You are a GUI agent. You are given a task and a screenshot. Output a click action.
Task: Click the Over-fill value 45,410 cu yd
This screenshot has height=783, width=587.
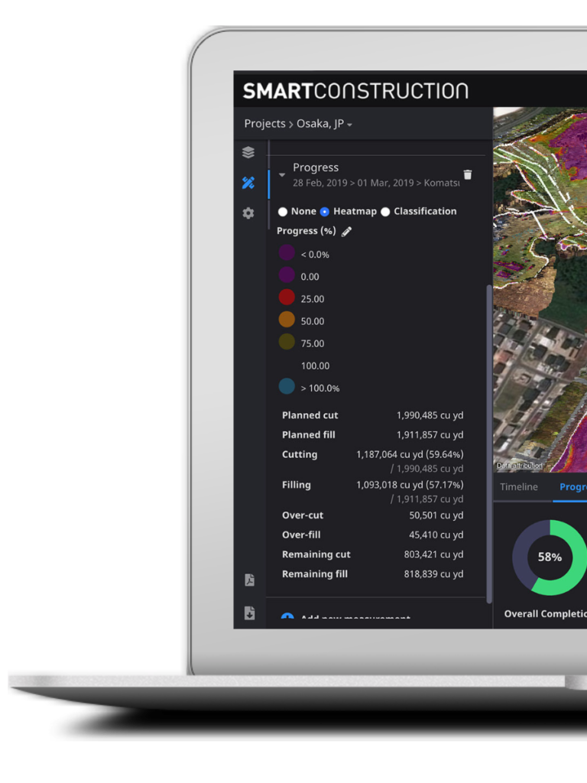coord(436,534)
